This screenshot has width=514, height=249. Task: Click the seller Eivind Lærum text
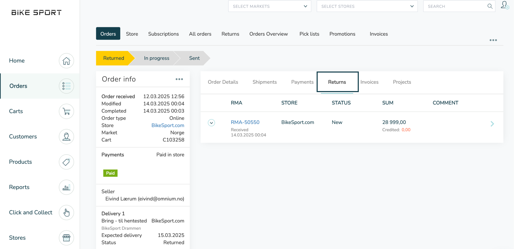pyautogui.click(x=145, y=199)
